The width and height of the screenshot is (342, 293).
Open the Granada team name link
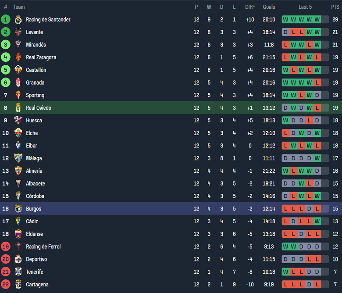35,83
